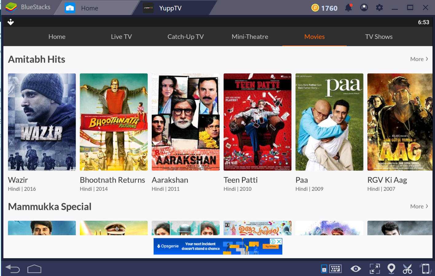Click the Amitabh Hits section heading
Screen dimensions: 435x276
(x=37, y=59)
